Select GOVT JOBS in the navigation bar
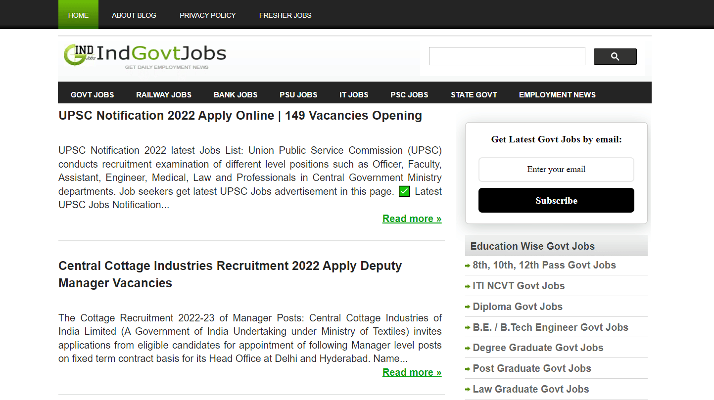 click(93, 94)
